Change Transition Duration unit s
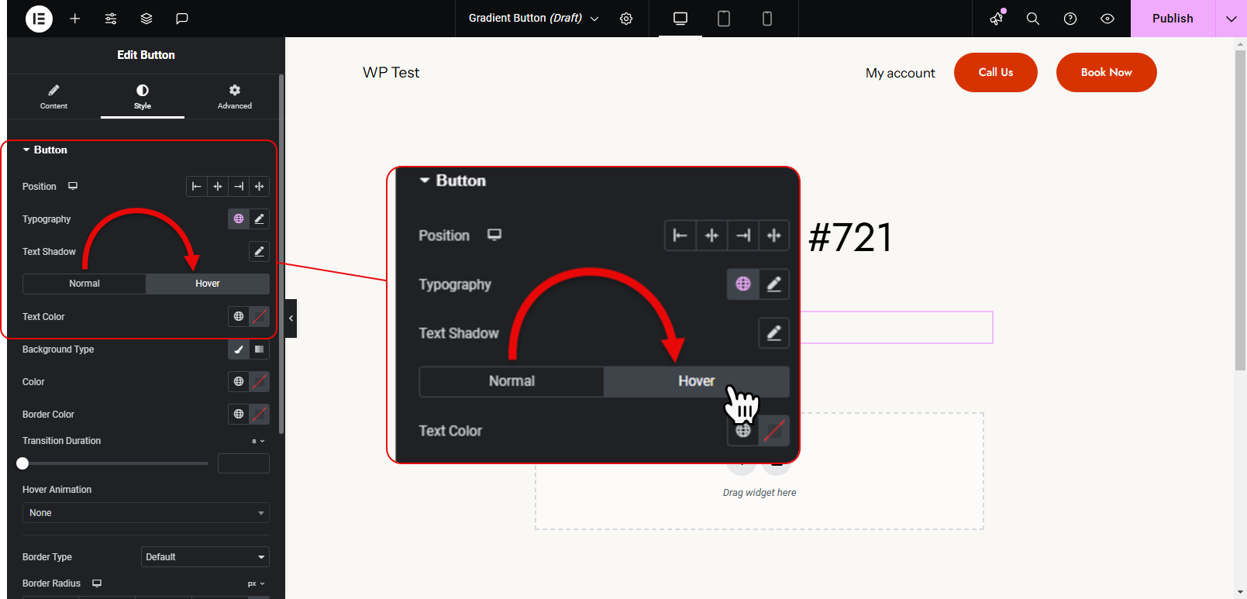The height and width of the screenshot is (599, 1247). point(258,441)
